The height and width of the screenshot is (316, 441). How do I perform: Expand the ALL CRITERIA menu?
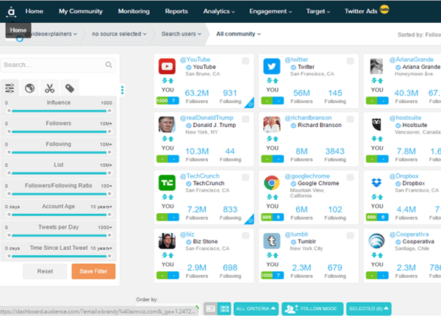point(256,309)
